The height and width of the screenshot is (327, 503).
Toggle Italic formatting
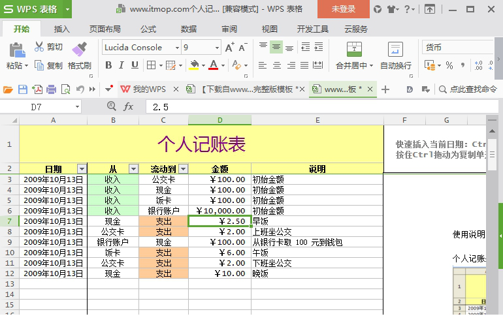click(122, 65)
